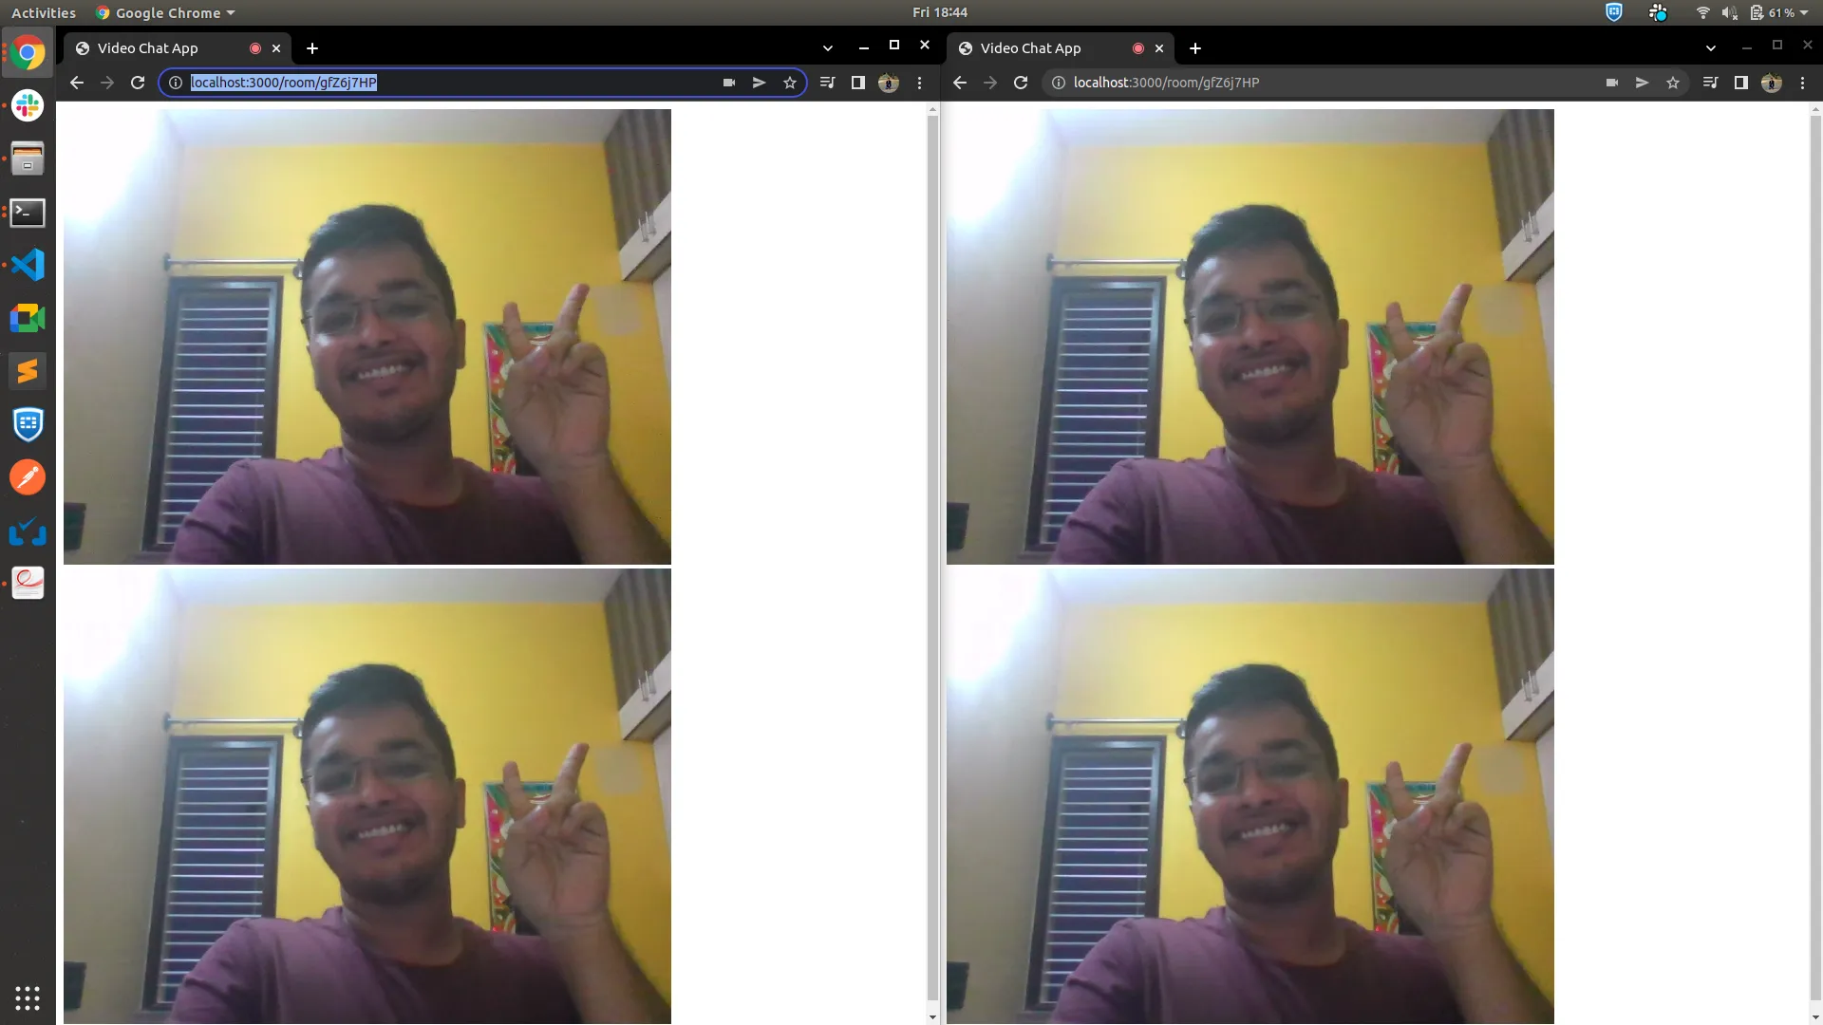Go back in left Chrome window
Viewport: 1823px width, 1025px height.
click(77, 83)
